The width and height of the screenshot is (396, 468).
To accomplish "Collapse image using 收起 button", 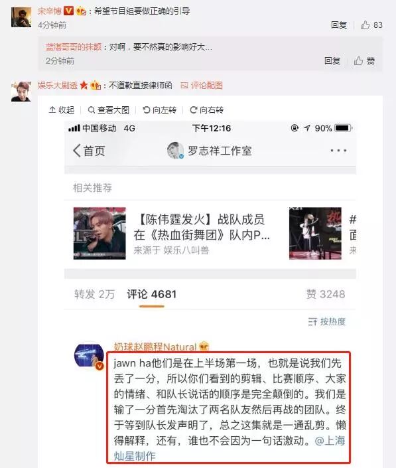I will coord(62,110).
